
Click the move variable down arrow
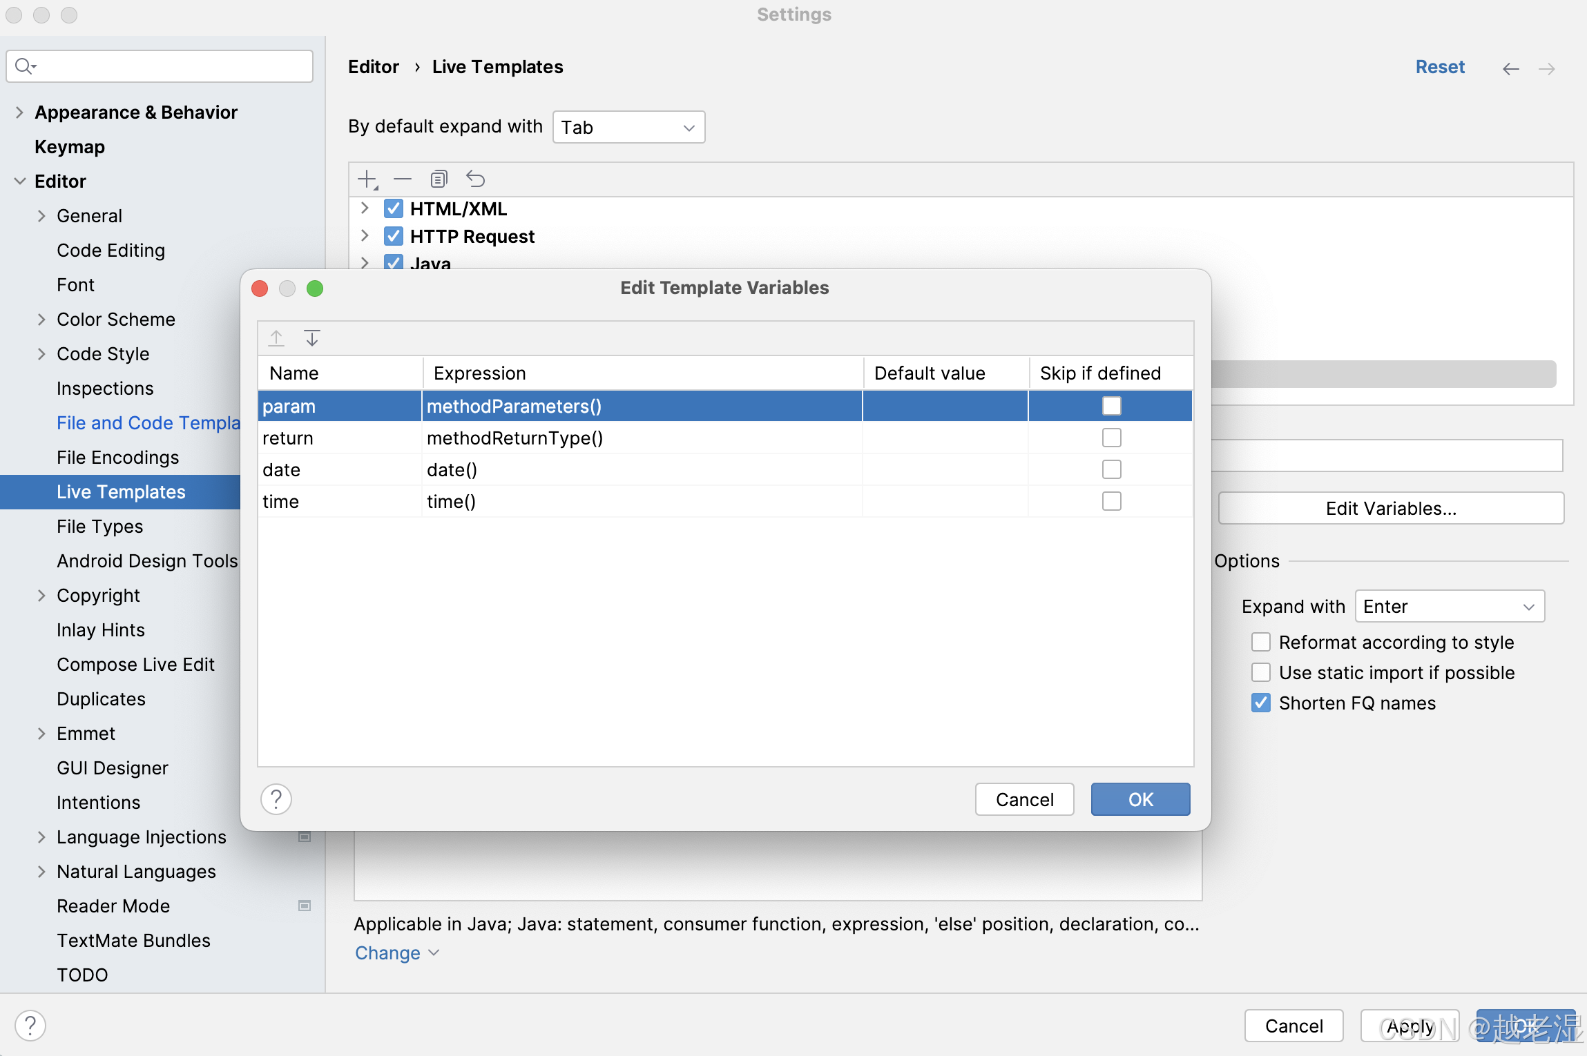(312, 338)
